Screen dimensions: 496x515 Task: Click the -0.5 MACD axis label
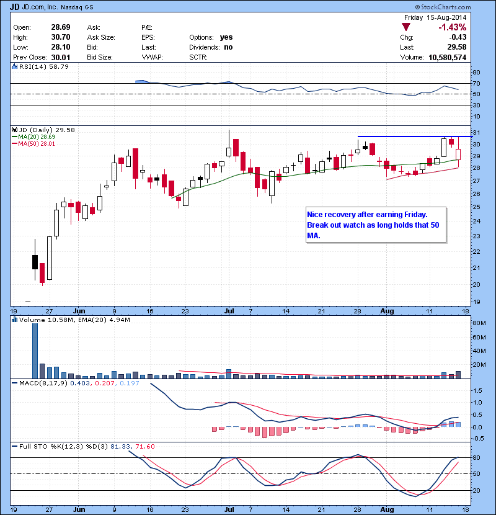477,439
